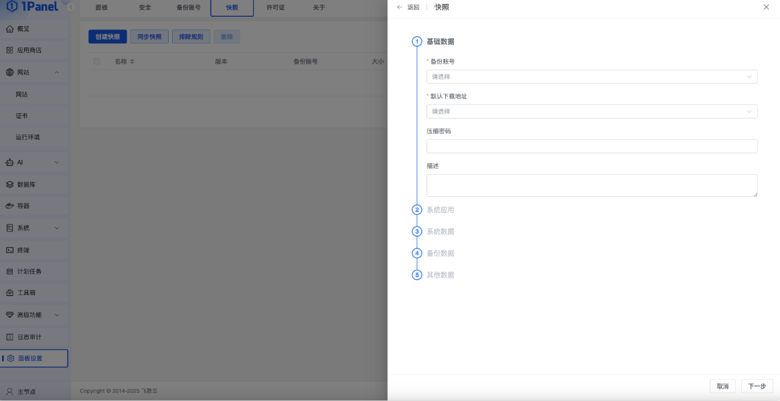Image resolution: width=780 pixels, height=401 pixels.
Task: Open 计划任务 scheduled tasks icon
Action: click(x=10, y=271)
